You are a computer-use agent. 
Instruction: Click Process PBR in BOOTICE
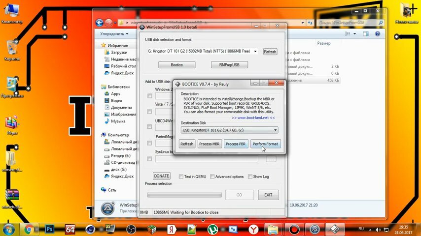(x=236, y=144)
